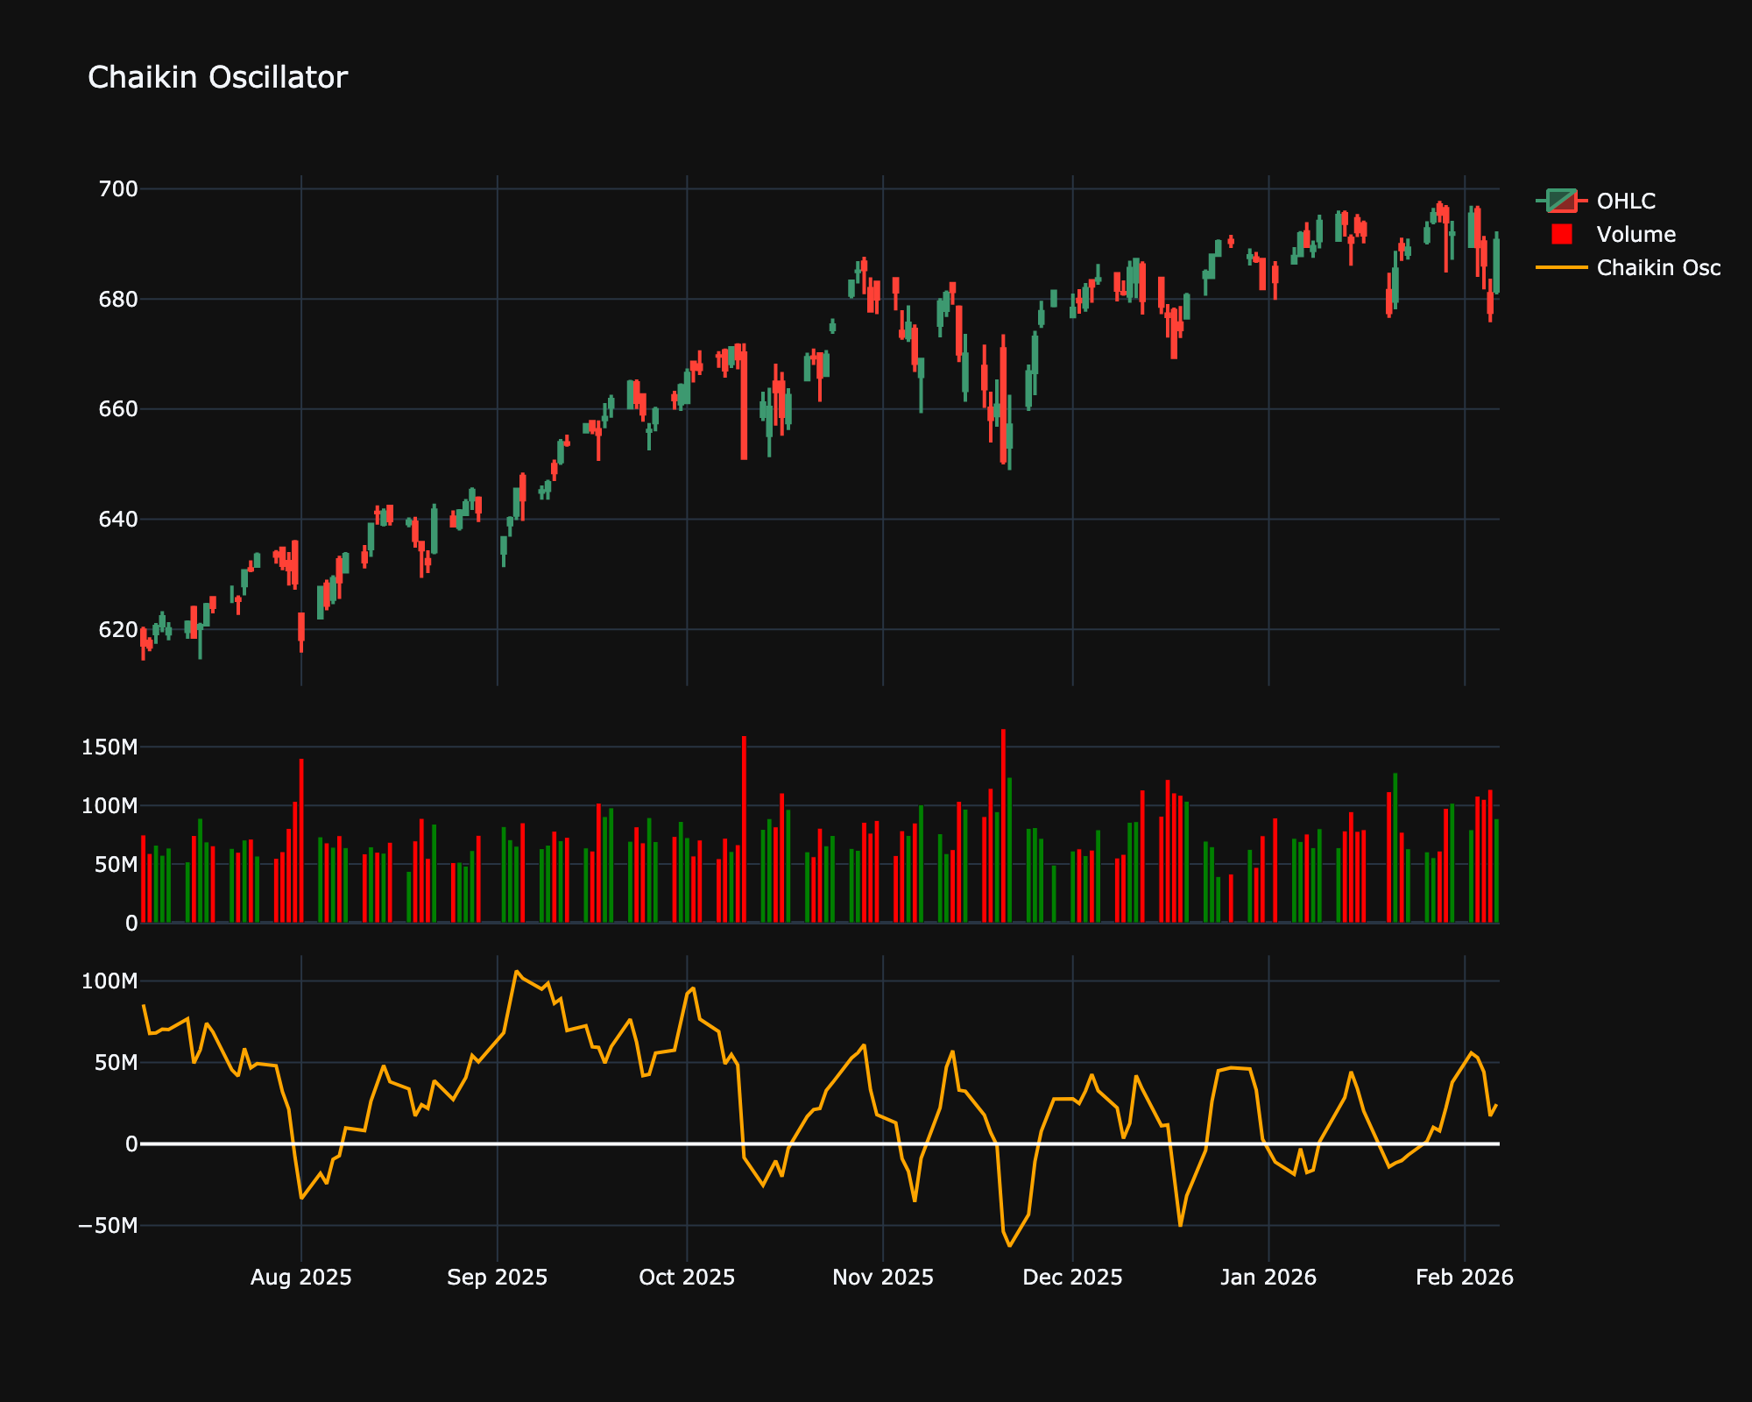Click the red Volume square legend icon
This screenshot has height=1402, width=1752.
pyautogui.click(x=1564, y=234)
